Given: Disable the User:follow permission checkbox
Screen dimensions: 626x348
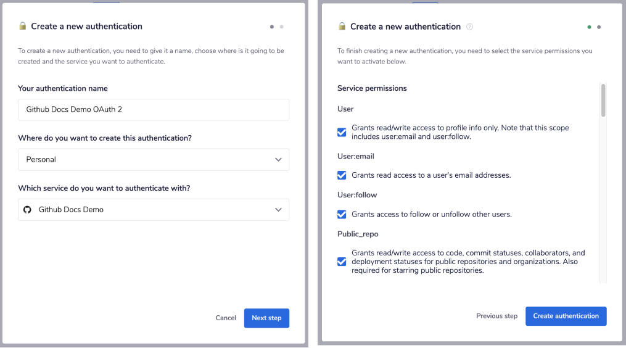Looking at the screenshot, I should (x=342, y=214).
